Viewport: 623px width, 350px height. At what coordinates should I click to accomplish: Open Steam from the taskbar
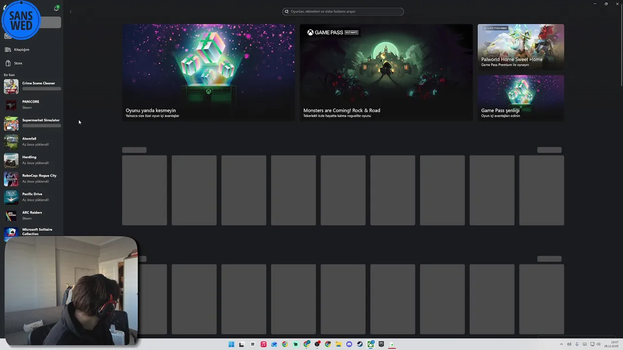coord(360,344)
